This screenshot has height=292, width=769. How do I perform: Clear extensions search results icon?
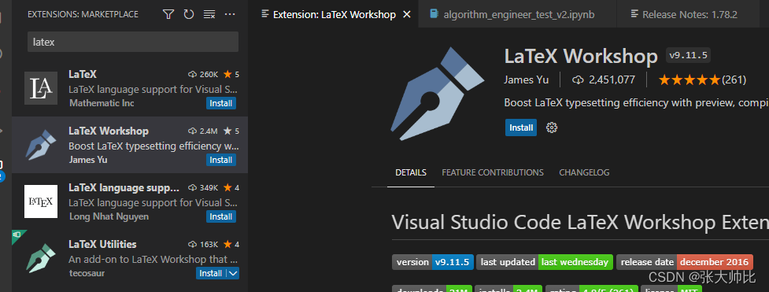click(209, 14)
